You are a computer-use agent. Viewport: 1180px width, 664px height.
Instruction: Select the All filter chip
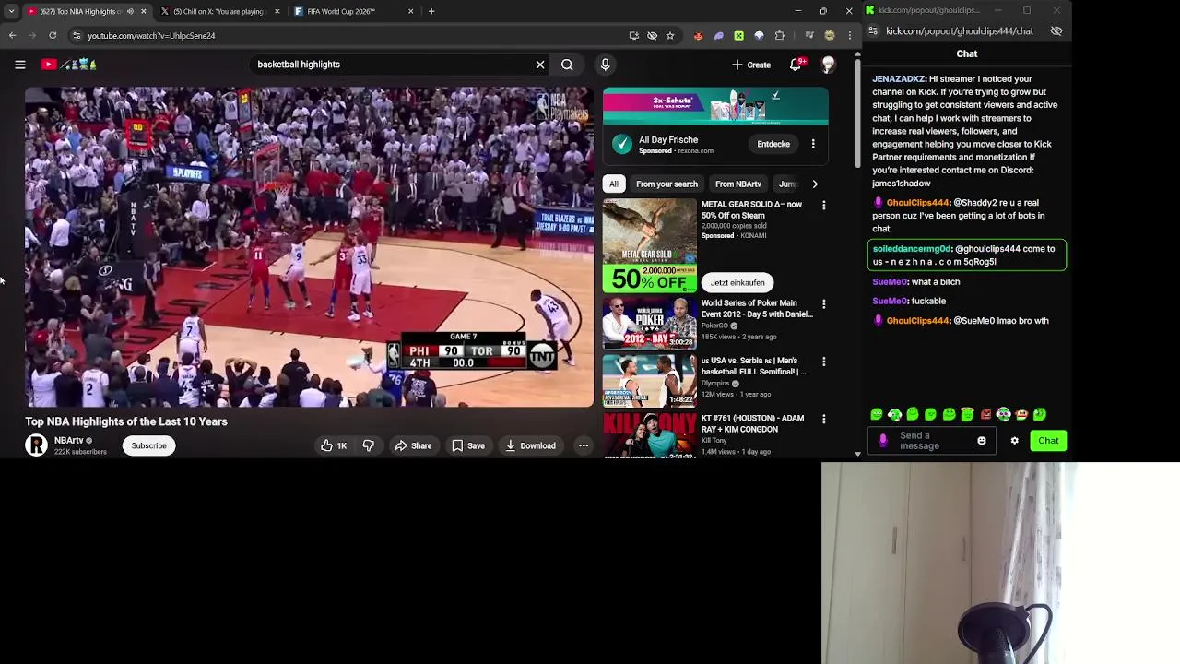pyautogui.click(x=613, y=184)
